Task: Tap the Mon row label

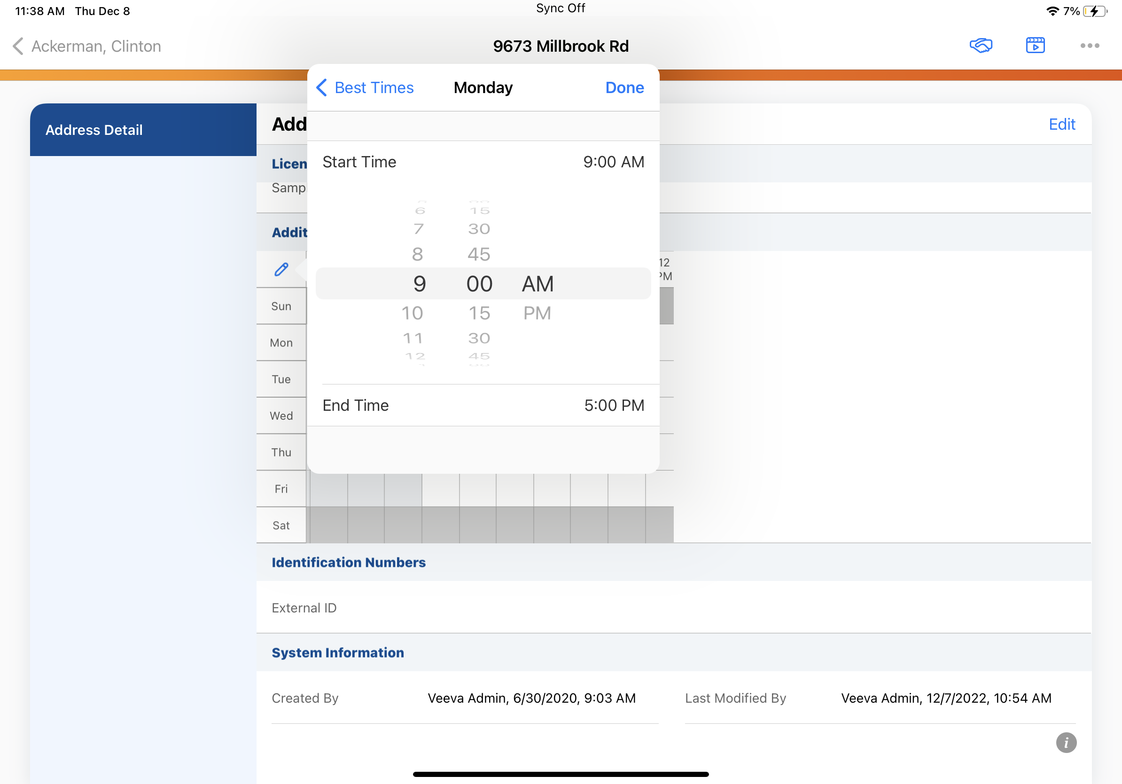Action: click(x=281, y=343)
